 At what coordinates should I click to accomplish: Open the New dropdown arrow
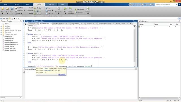coord(3,14)
